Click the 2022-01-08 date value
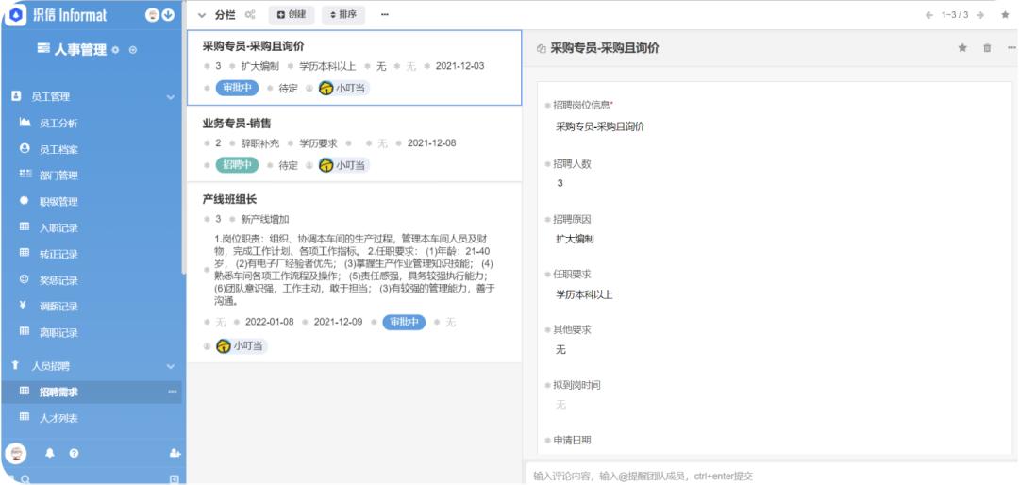Viewport: 1019px width, 485px height. pos(269,322)
